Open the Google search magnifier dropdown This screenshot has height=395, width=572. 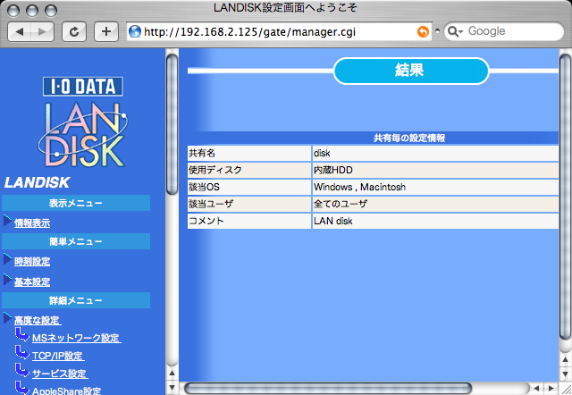pos(455,32)
